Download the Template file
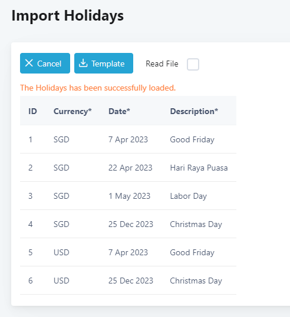 104,64
